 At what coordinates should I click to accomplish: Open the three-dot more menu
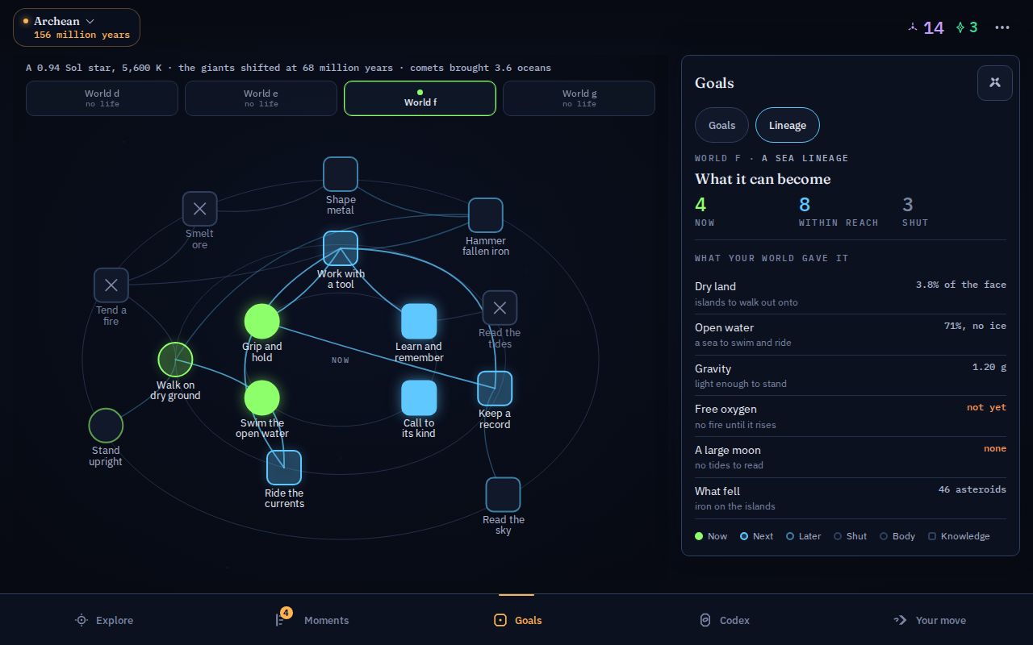pyautogui.click(x=1002, y=27)
